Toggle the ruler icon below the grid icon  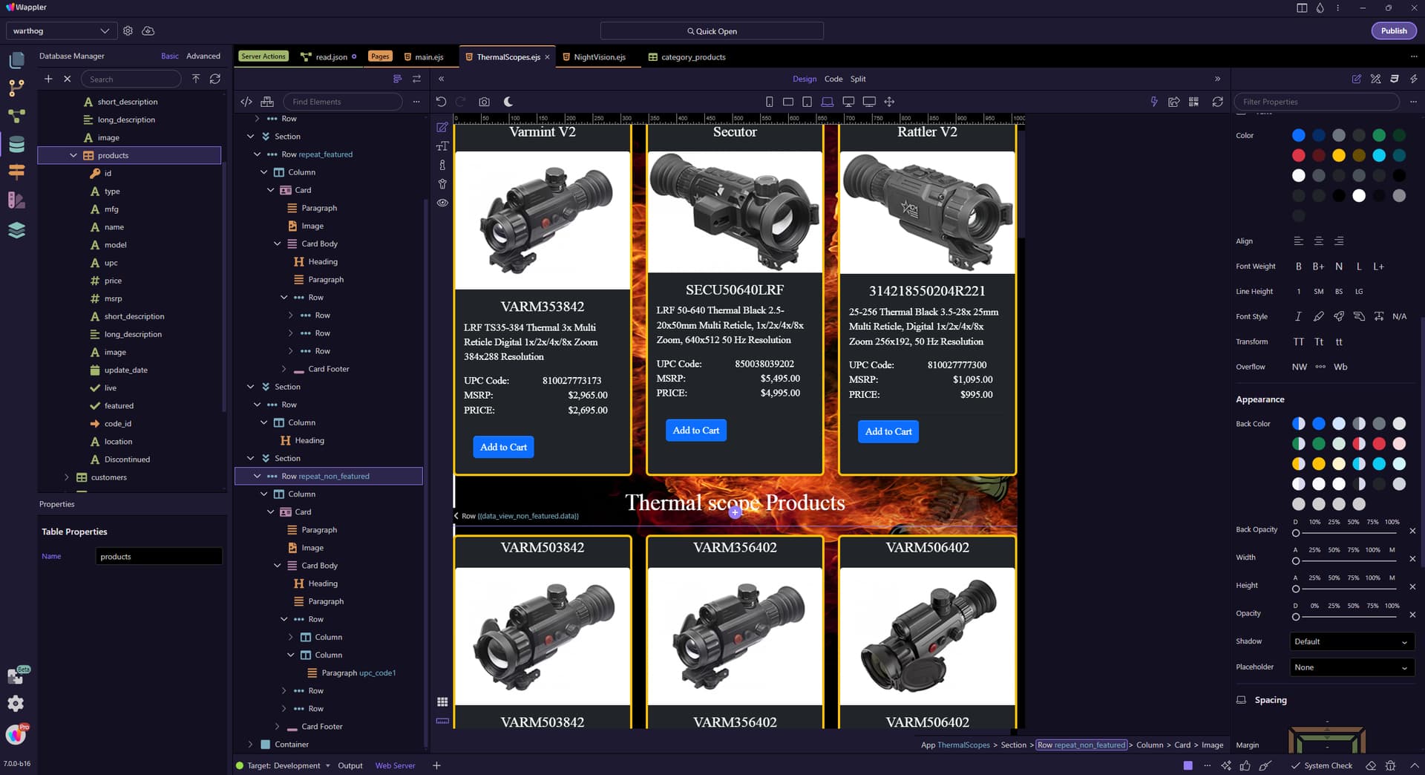click(442, 721)
